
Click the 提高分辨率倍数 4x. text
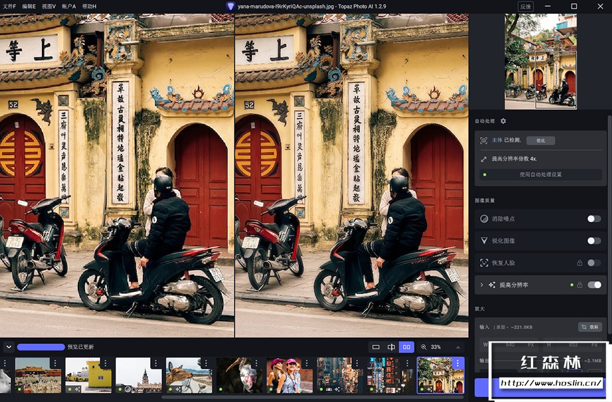[514, 159]
